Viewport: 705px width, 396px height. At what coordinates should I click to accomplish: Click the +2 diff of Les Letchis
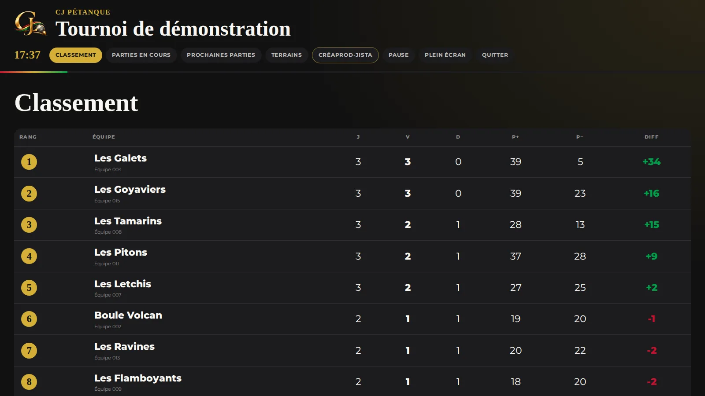click(x=651, y=288)
